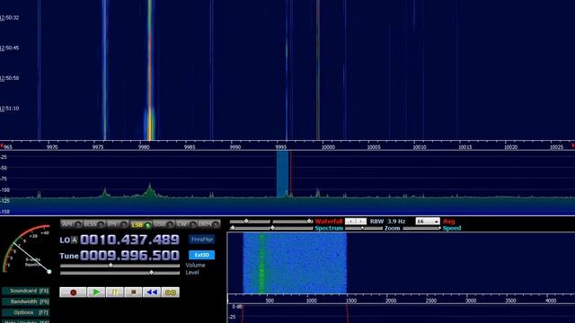Click the RBW stepper control
575x323 pixels.
pyautogui.click(x=356, y=222)
